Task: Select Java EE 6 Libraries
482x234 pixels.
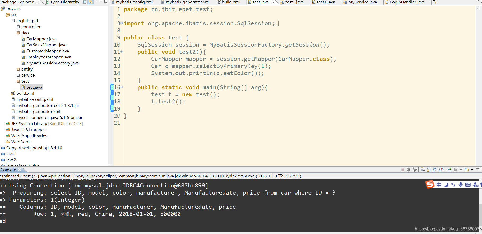Action: click(x=28, y=130)
